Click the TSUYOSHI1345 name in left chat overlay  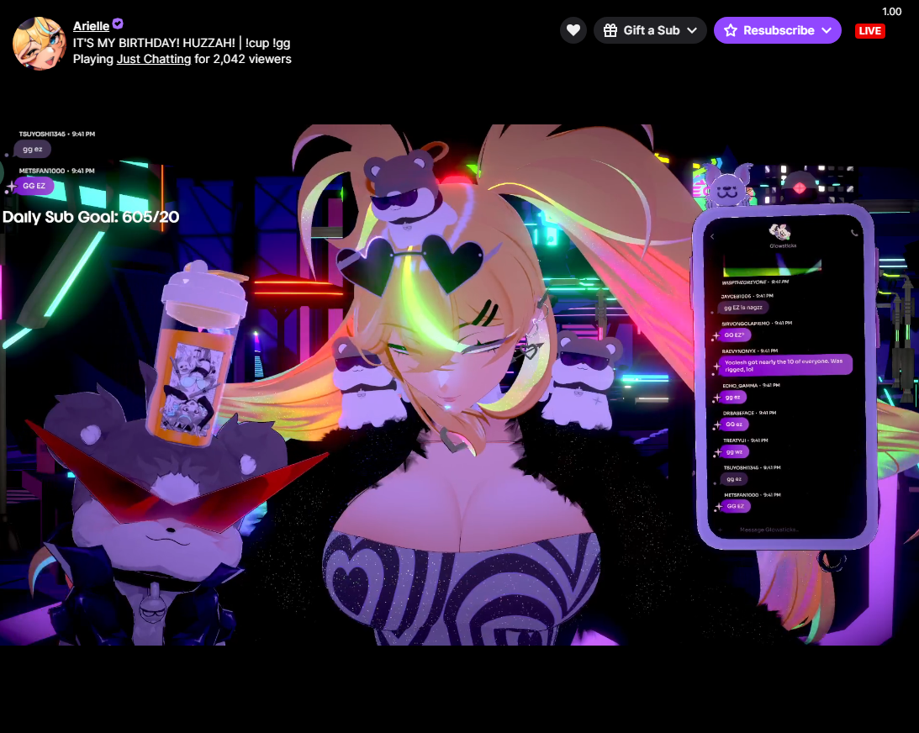point(42,134)
